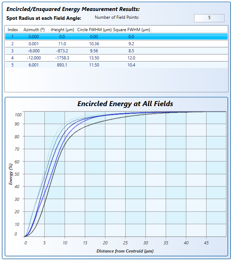Select the iHeight value -873.2
Screen dimensions: 231x261
[x=62, y=51]
